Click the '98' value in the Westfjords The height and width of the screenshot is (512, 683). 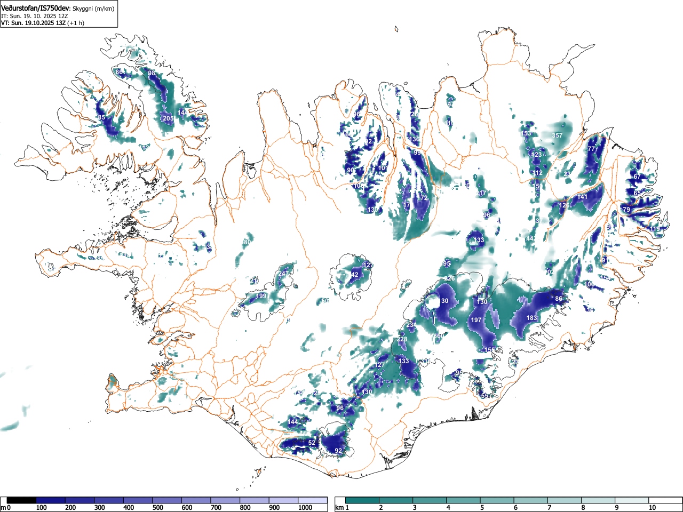[x=152, y=74]
